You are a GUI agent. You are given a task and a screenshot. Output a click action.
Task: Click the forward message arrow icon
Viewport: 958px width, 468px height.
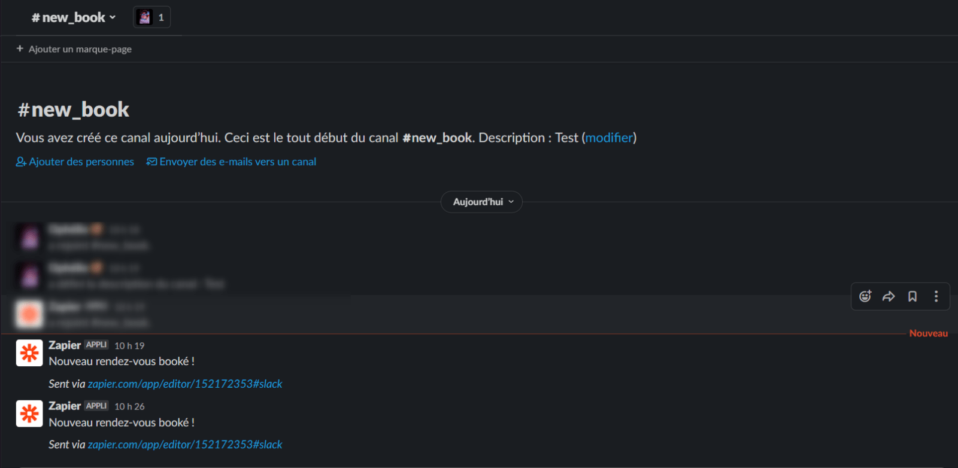pos(889,296)
